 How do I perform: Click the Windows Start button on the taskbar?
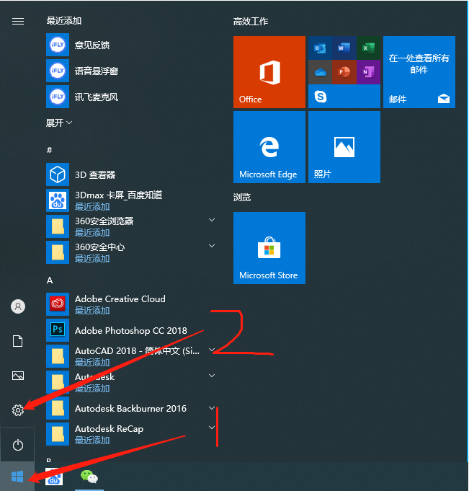[x=17, y=477]
